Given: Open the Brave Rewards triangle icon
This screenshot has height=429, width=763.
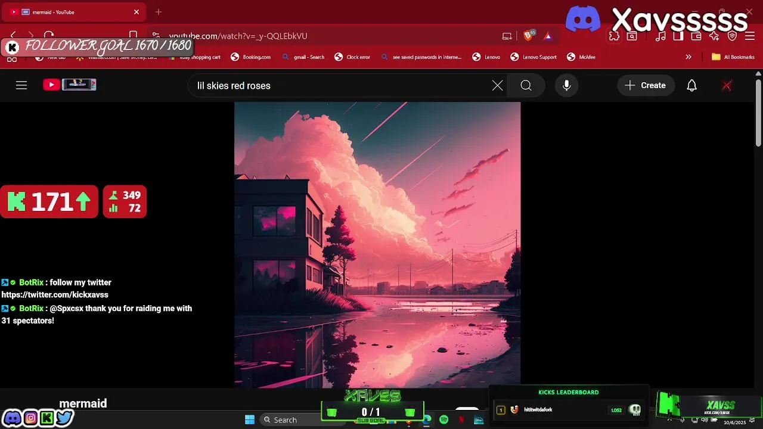Looking at the screenshot, I should (548, 36).
